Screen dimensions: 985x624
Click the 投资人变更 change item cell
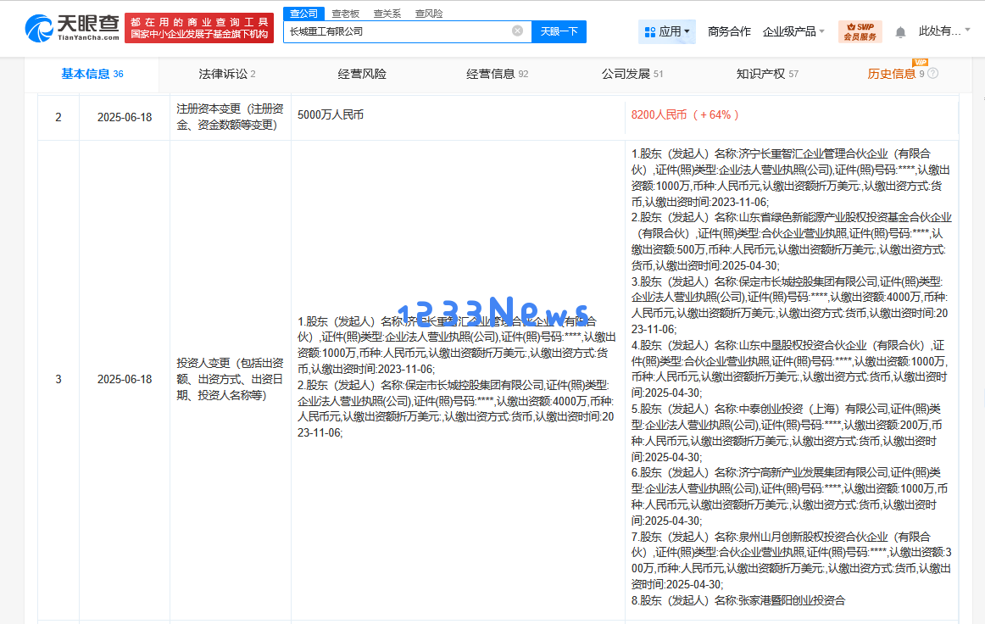point(230,379)
